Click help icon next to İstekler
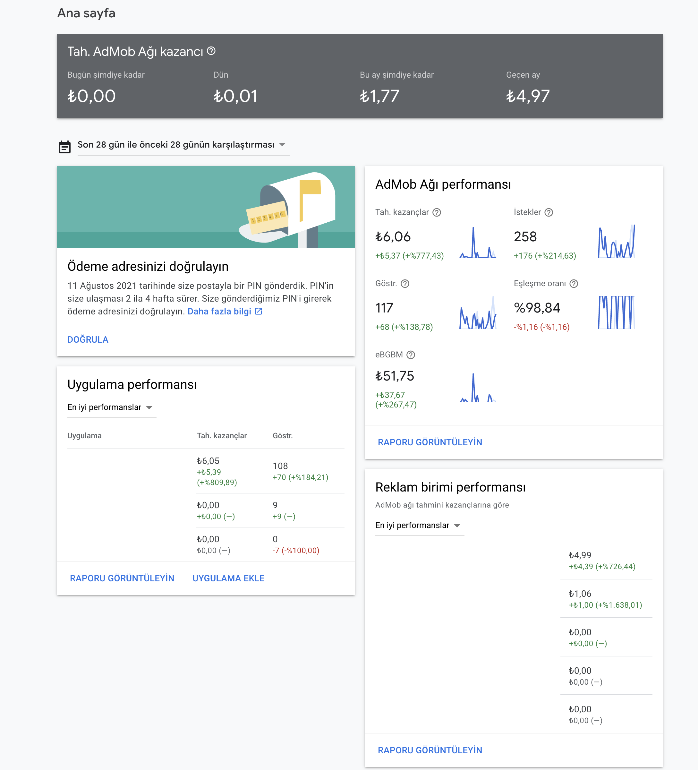 pos(549,212)
